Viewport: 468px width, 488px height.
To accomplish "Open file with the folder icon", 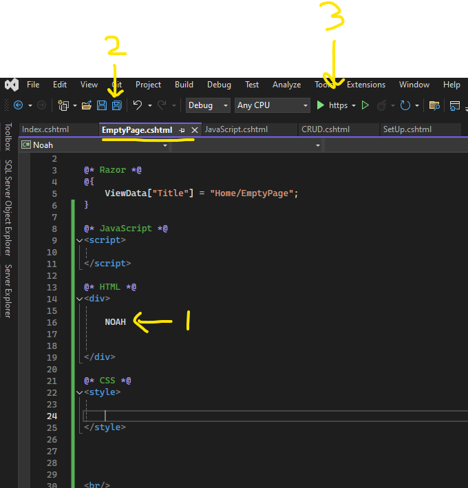I will coord(87,105).
